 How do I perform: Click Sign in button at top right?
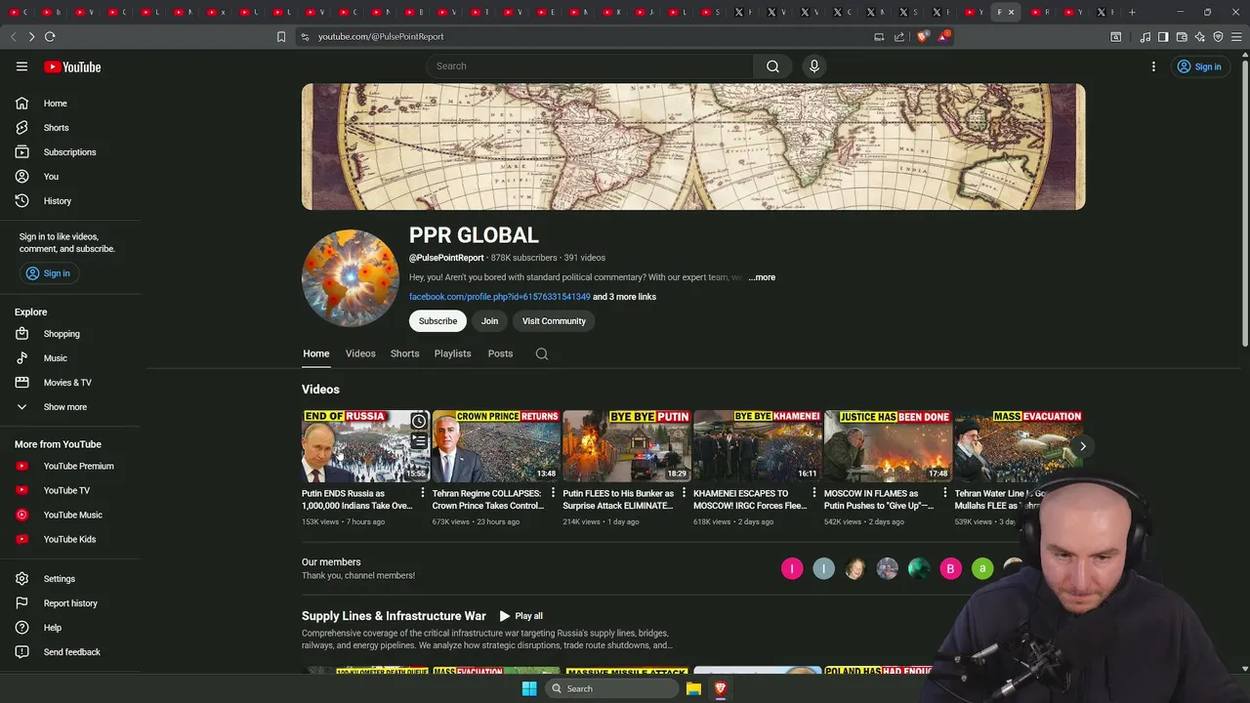(x=1199, y=66)
